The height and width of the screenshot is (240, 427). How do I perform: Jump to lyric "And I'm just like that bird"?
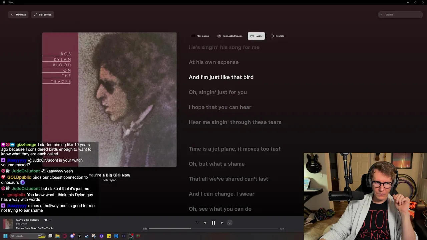[221, 77]
